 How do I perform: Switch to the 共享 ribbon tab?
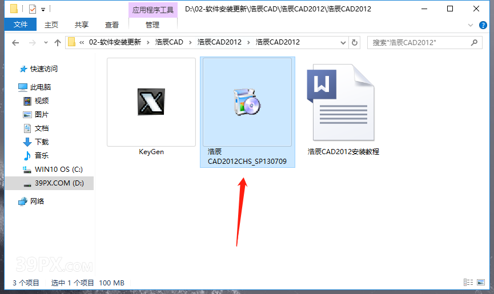coord(82,25)
